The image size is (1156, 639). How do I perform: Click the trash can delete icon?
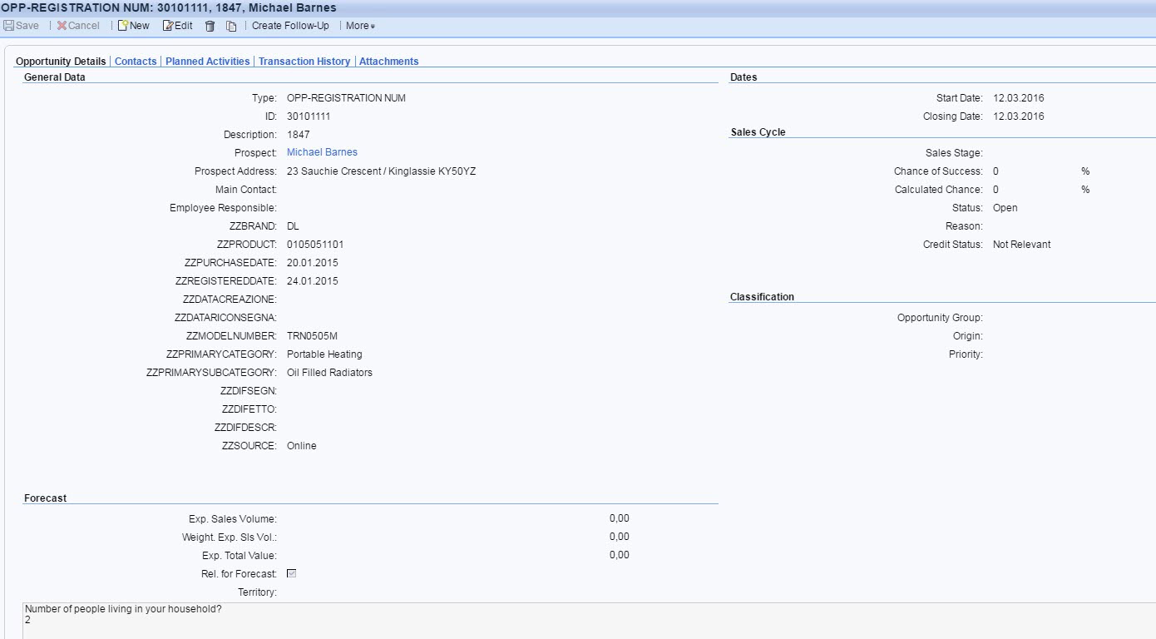click(210, 26)
